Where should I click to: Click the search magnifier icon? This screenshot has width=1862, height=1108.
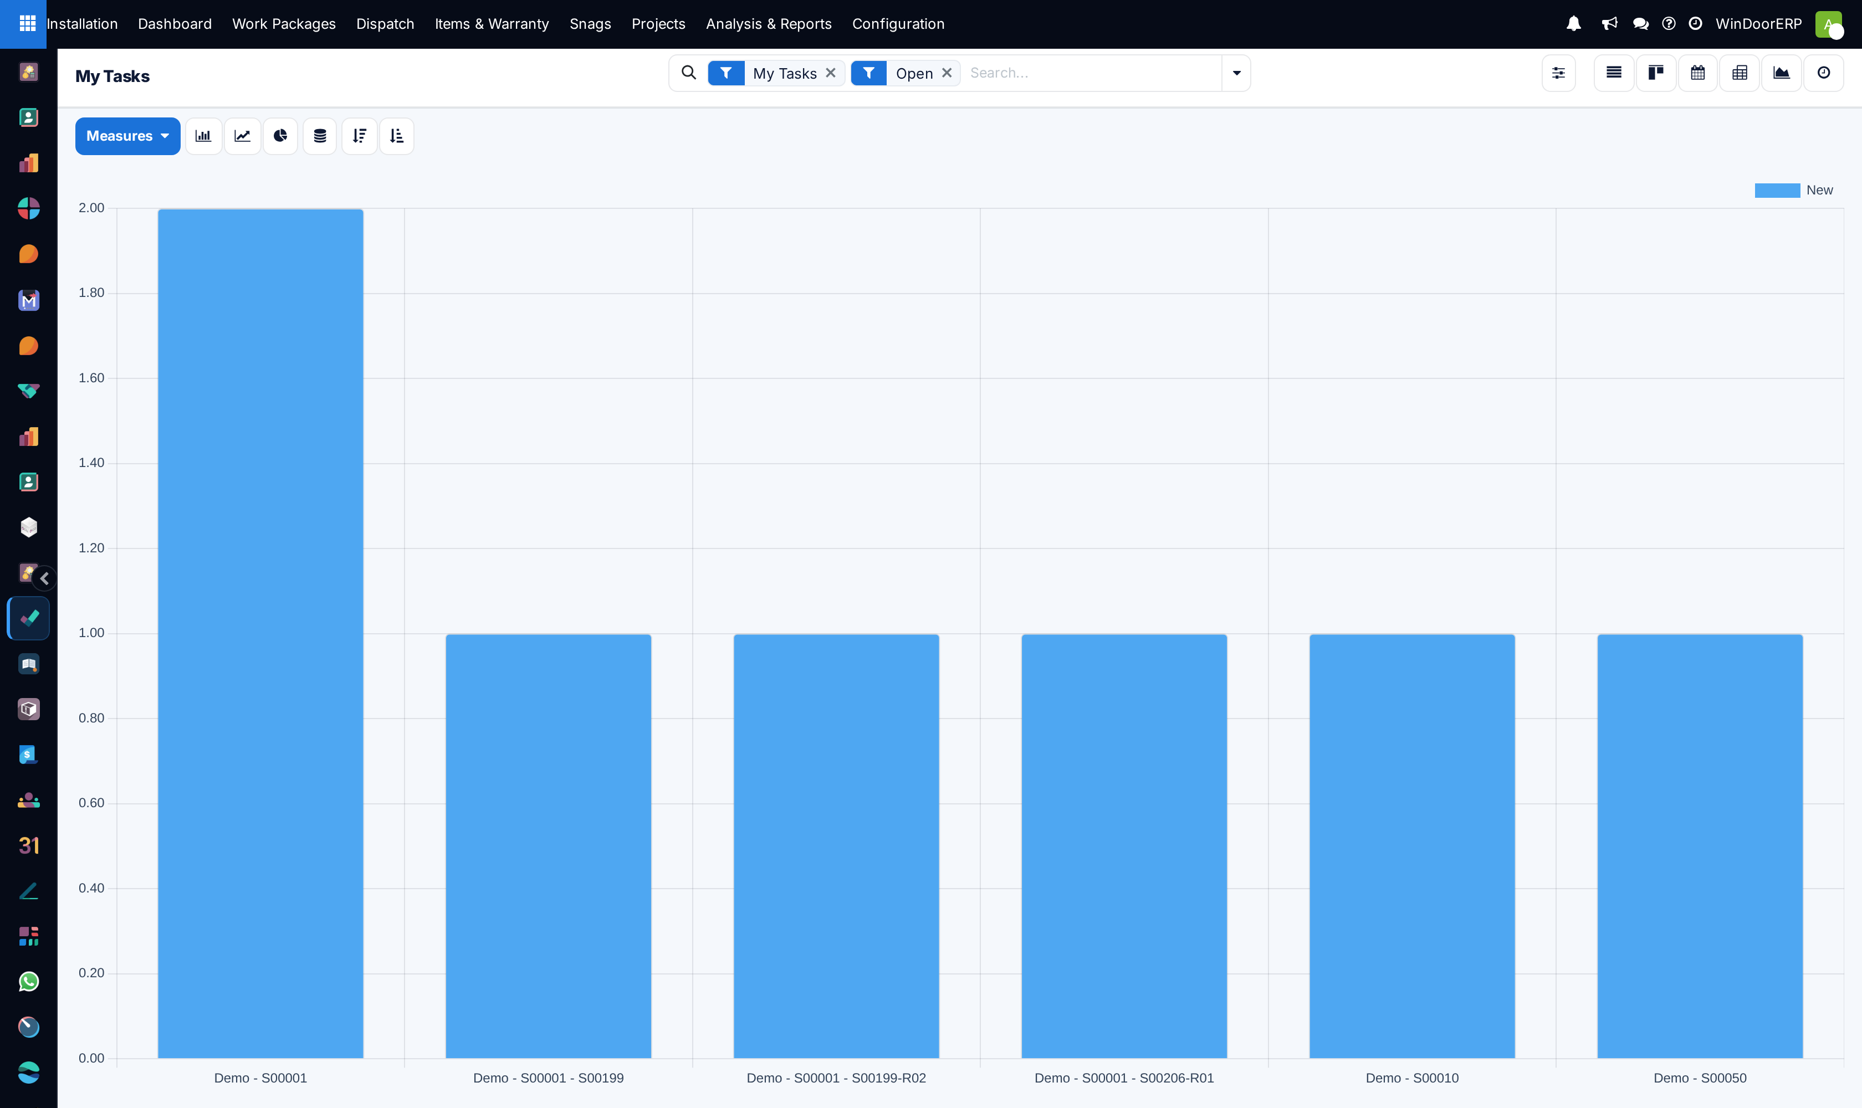[x=689, y=73]
